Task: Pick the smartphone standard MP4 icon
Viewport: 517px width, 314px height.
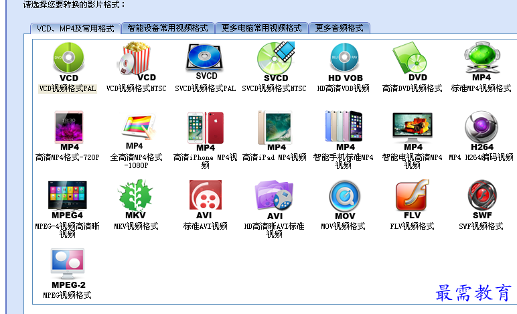Action: [344, 131]
